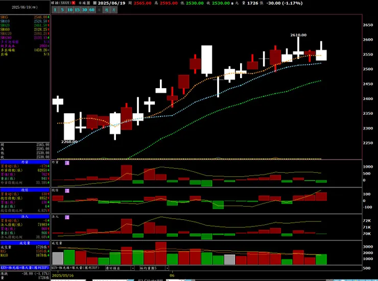Click the 06 month timeline marker
The height and width of the screenshot is (281, 378).
pos(172,275)
